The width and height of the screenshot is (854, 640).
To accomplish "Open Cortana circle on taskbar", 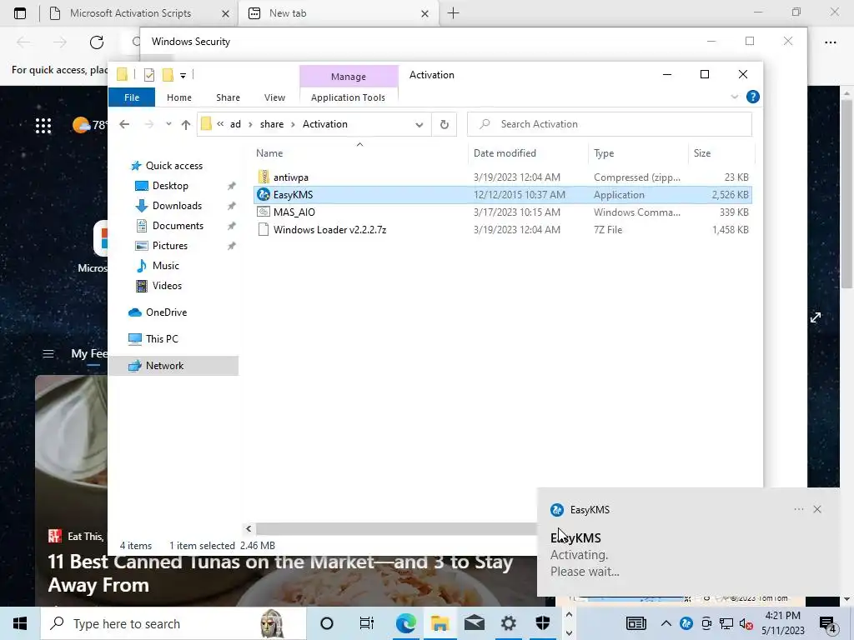I will tap(327, 623).
